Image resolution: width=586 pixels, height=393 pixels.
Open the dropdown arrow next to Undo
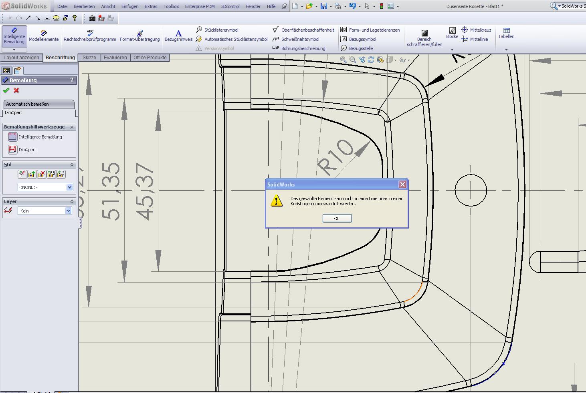[x=360, y=6]
